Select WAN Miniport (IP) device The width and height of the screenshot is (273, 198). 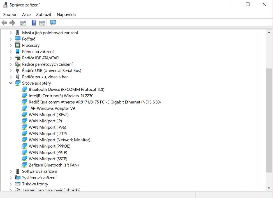(45, 121)
